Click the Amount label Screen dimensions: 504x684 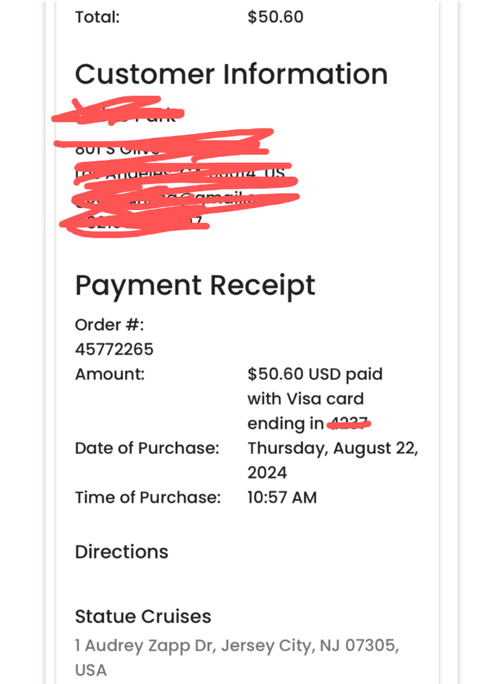coord(110,374)
